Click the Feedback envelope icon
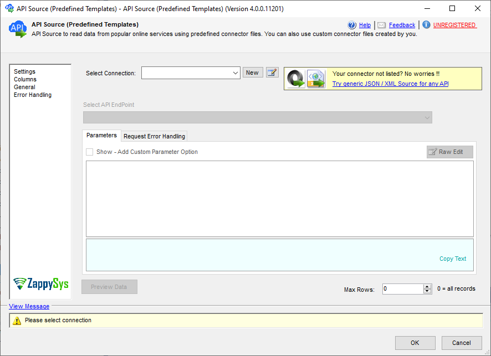 pyautogui.click(x=381, y=25)
